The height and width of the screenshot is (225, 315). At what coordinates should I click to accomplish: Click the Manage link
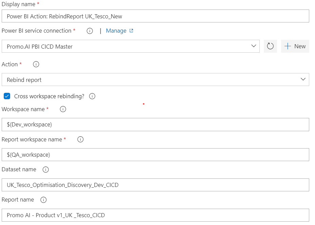[x=116, y=31]
